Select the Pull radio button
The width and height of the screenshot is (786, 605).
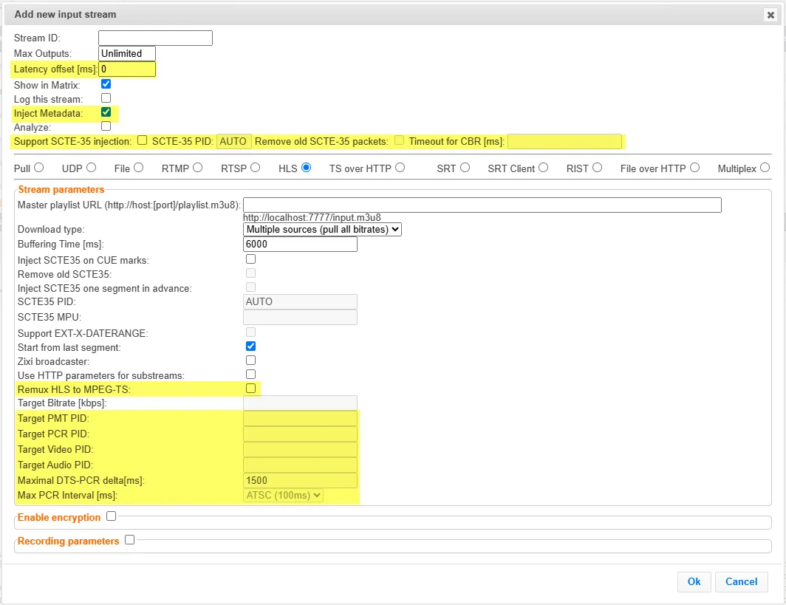tap(38, 168)
